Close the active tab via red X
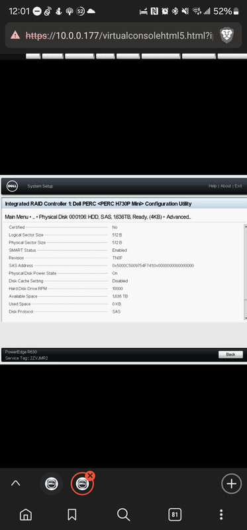Screen dimensions: 247x530 coord(90,476)
